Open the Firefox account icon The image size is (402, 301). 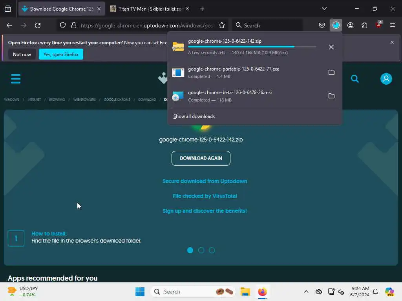(350, 25)
